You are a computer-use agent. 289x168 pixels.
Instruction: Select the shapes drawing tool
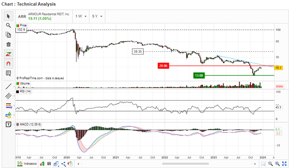(9, 115)
